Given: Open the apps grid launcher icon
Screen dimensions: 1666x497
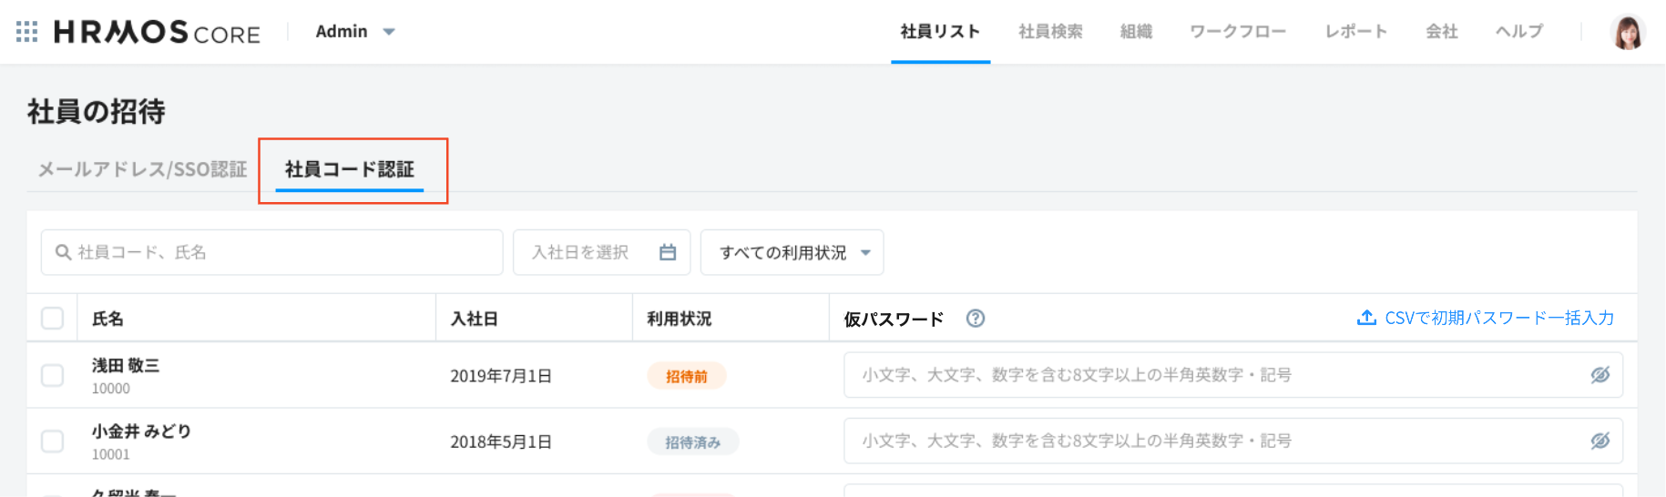Looking at the screenshot, I should coord(27,32).
